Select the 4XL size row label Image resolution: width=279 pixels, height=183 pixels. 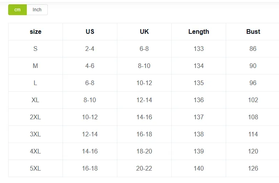point(35,151)
